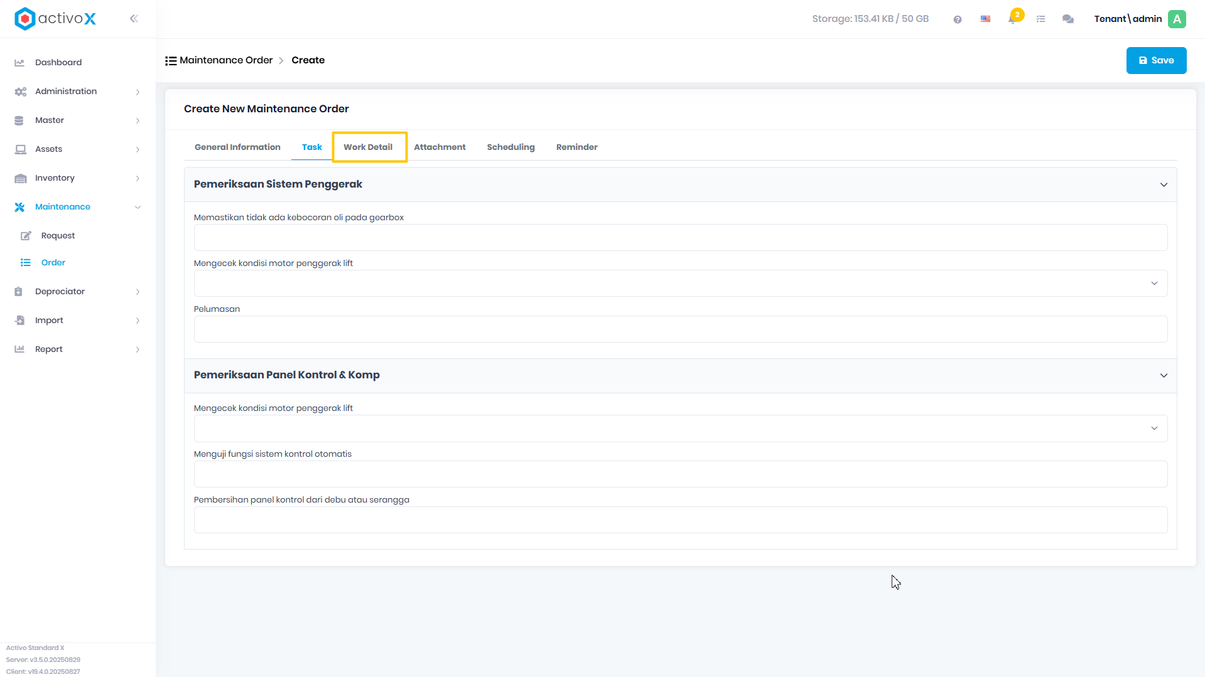Expand the Depreciator menu chevron
Viewport: 1205px width, 677px height.
[x=138, y=292]
